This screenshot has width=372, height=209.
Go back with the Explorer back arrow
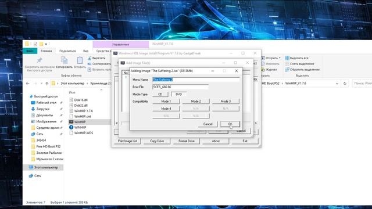tap(28, 84)
